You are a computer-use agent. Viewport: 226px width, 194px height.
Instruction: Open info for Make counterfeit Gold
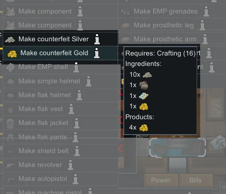click(96, 53)
